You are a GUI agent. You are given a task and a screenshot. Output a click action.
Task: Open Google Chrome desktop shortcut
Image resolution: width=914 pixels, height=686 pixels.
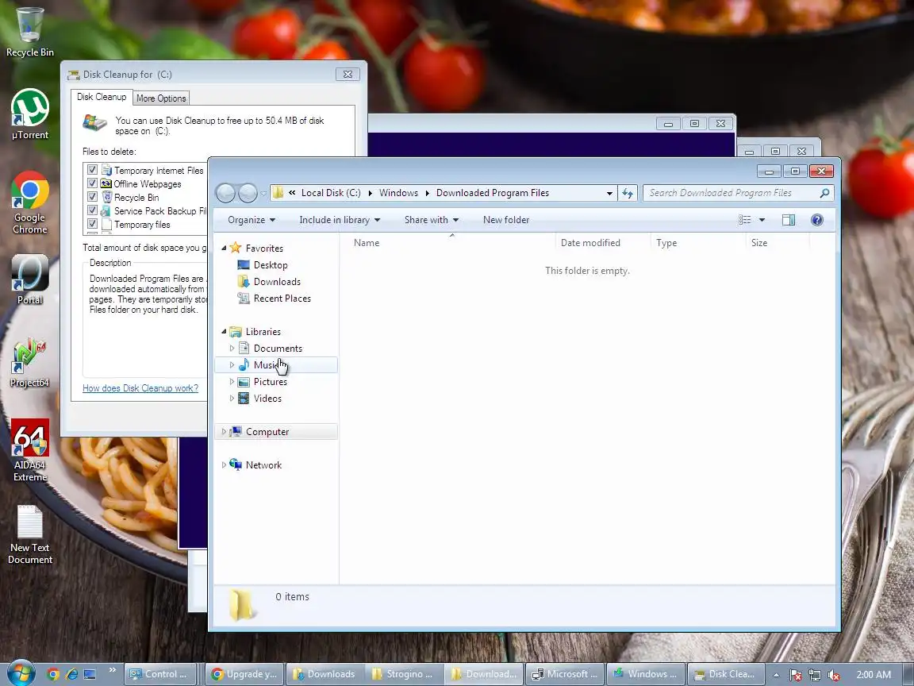(29, 202)
